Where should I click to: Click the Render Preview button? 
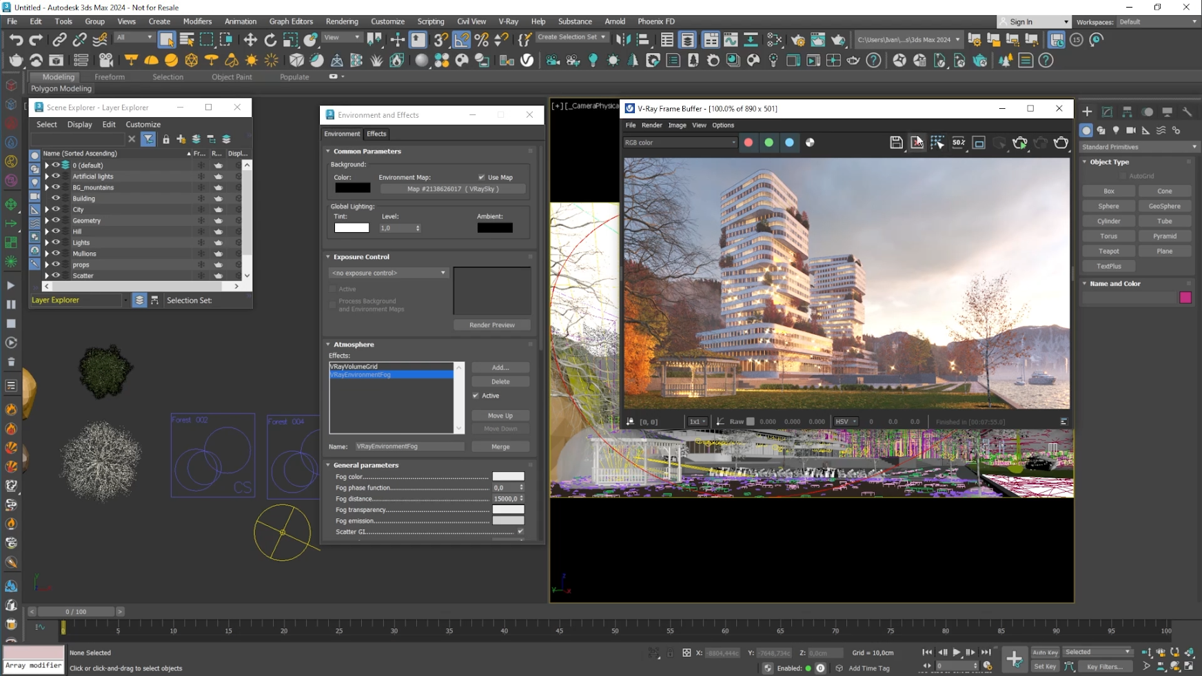click(x=492, y=325)
